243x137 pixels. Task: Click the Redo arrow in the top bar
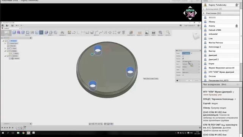click(21, 25)
